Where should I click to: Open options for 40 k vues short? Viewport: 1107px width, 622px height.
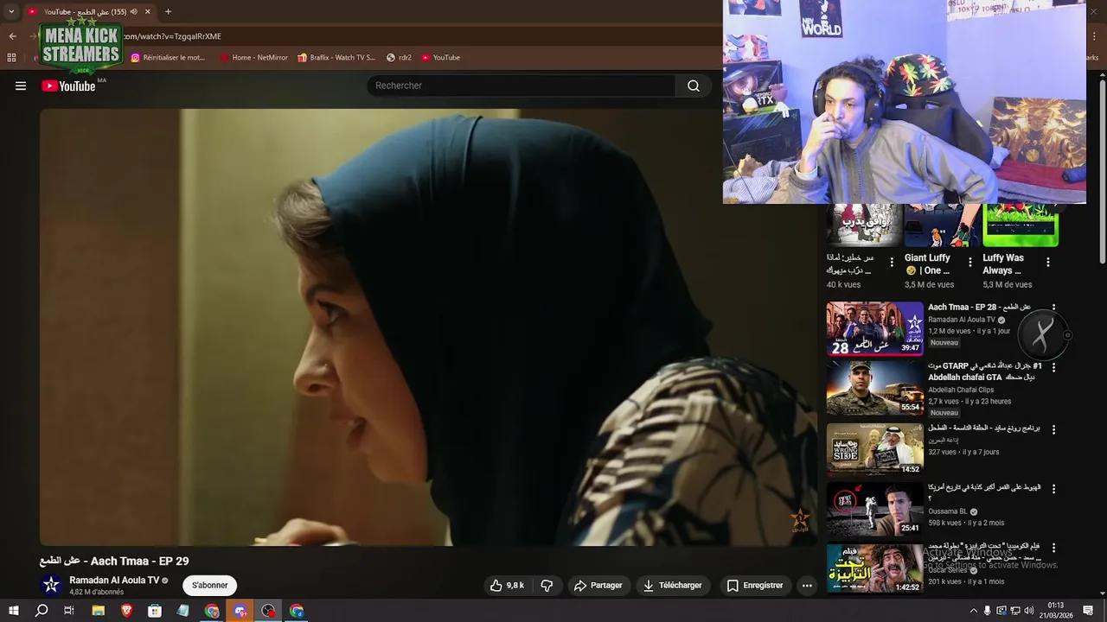pos(892,263)
